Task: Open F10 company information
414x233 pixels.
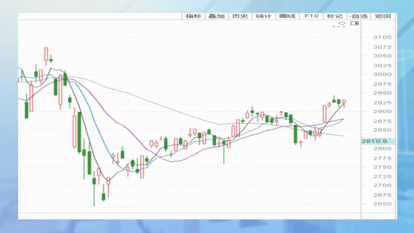Action: 311,16
